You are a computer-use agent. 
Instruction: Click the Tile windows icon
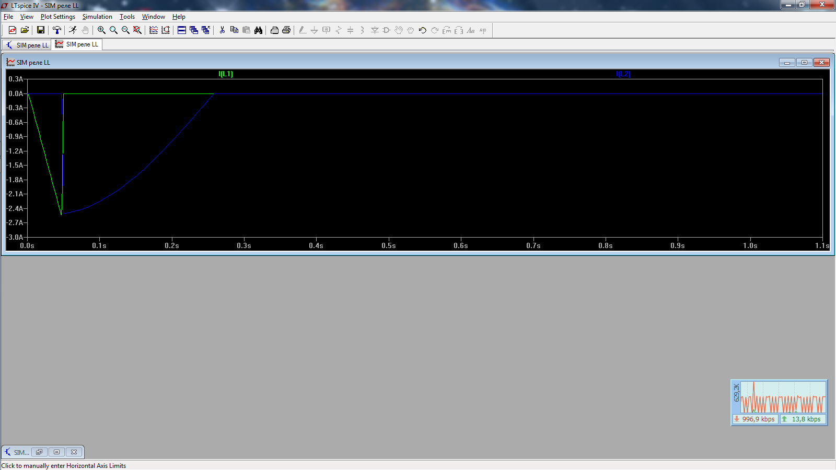[182, 30]
